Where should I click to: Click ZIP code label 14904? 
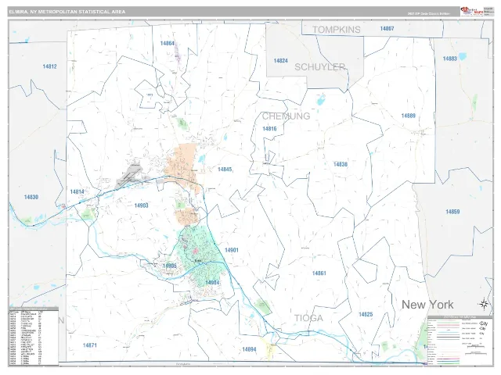(212, 283)
